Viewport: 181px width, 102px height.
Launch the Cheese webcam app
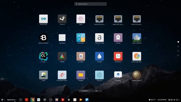click(118, 38)
